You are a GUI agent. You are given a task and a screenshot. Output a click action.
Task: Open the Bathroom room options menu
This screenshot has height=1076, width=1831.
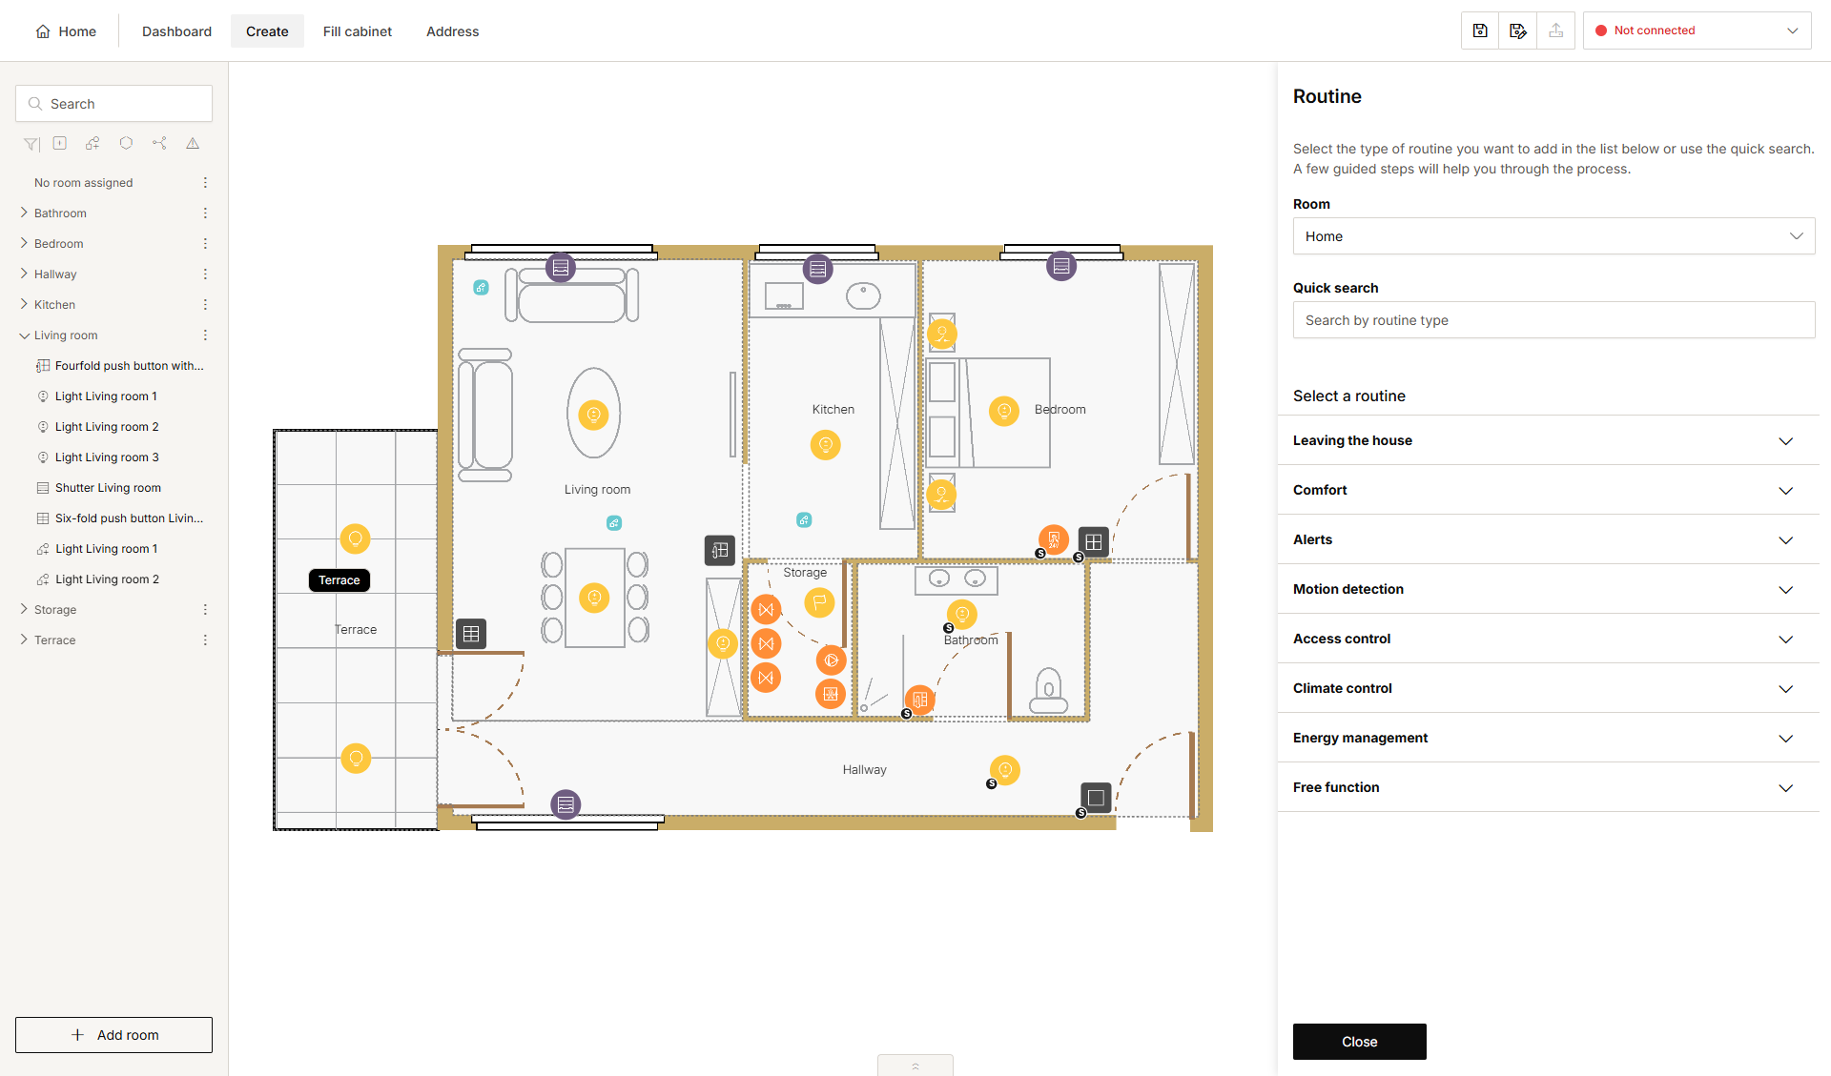click(205, 213)
